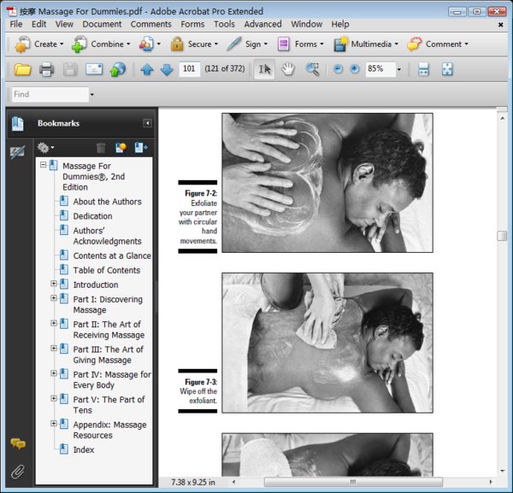Click the Secure padlock icon
513x493 pixels.
point(177,44)
